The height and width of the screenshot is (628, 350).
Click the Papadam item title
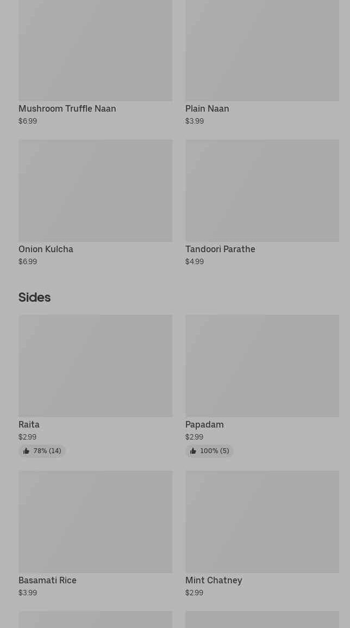click(x=204, y=424)
